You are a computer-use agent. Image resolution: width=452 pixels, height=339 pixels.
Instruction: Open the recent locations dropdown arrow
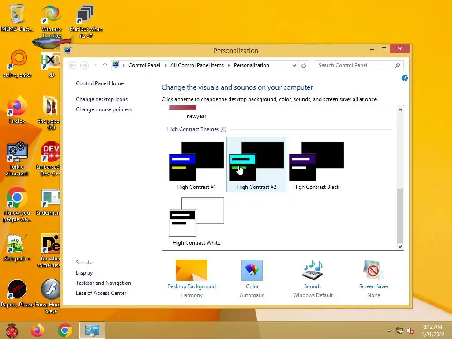(95, 65)
